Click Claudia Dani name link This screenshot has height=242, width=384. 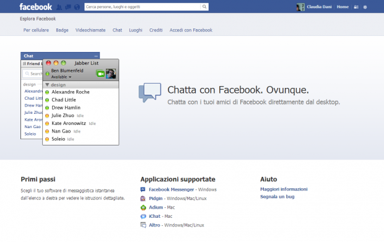tap(319, 7)
